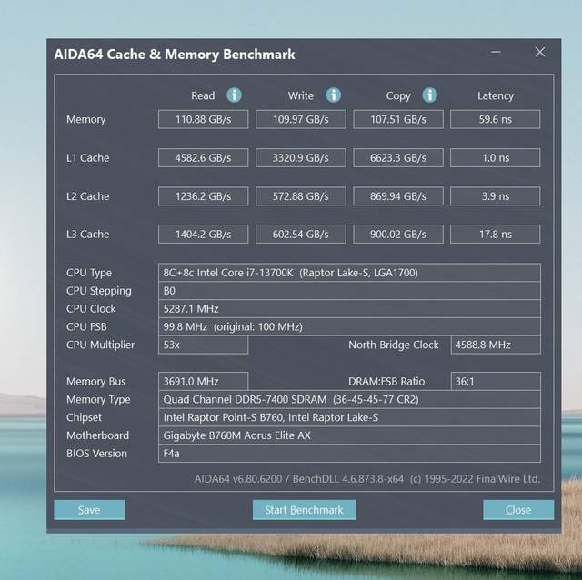This screenshot has height=580, width=582.
Task: Click the Latency column header
Action: pos(496,96)
